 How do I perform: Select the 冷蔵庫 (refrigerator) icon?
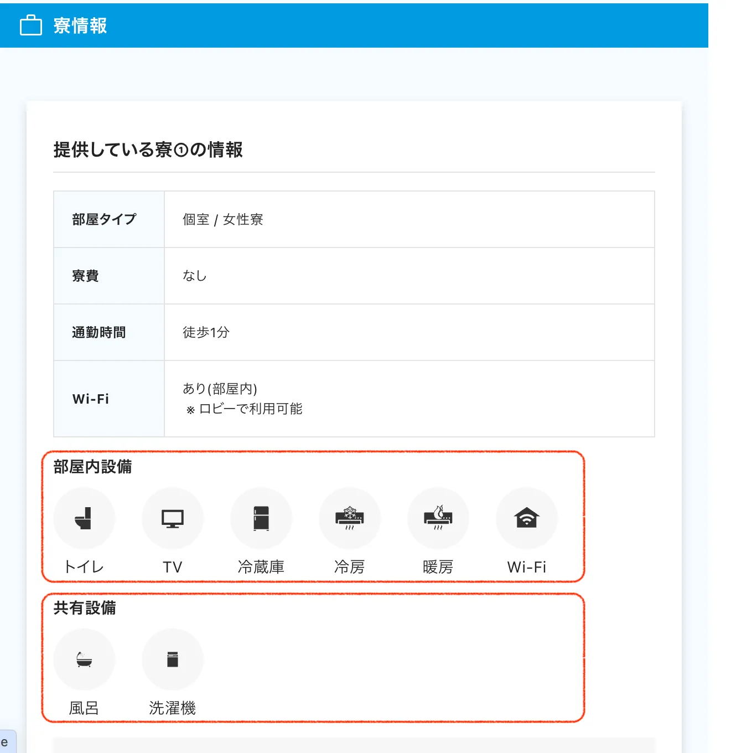point(261,518)
